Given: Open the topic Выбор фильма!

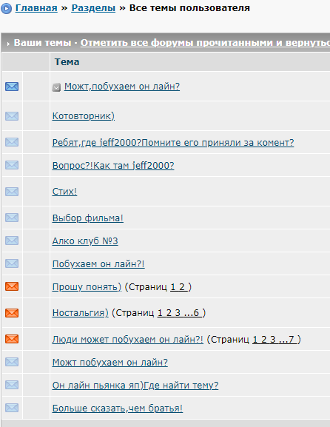Looking at the screenshot, I should pyautogui.click(x=87, y=218).
